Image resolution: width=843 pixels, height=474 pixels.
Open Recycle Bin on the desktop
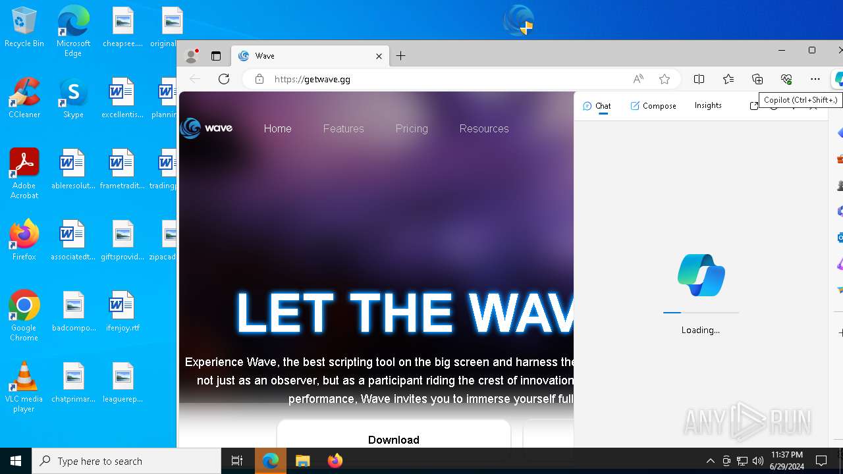pyautogui.click(x=24, y=28)
